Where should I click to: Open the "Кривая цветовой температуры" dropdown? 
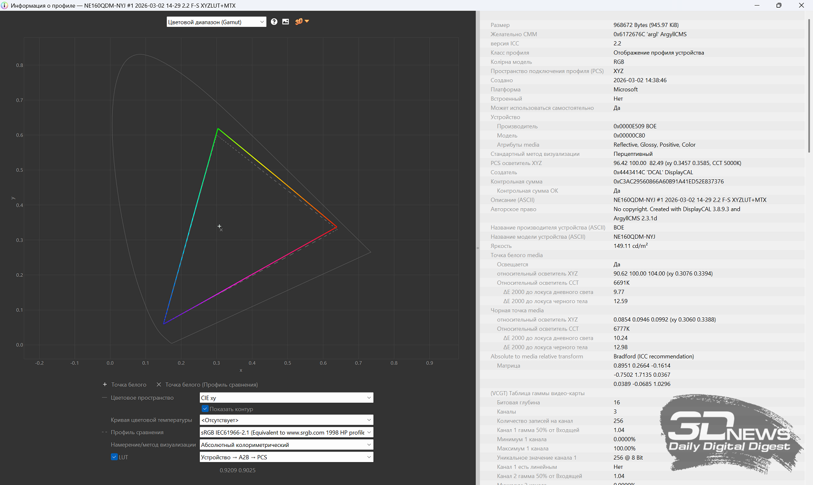pyautogui.click(x=286, y=420)
